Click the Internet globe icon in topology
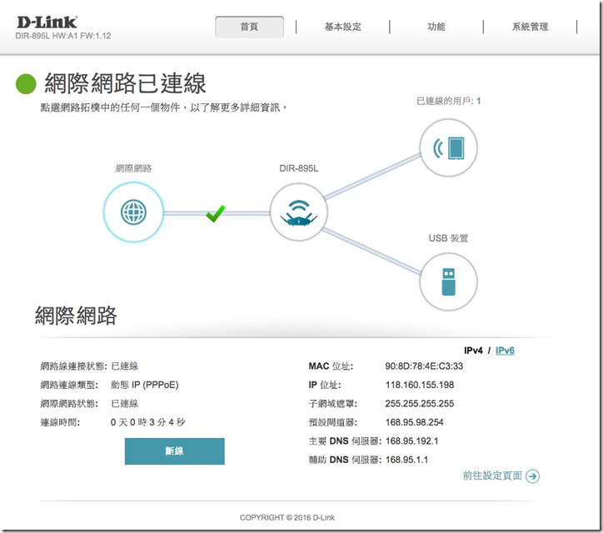This screenshot has height=533, width=603. 133,212
